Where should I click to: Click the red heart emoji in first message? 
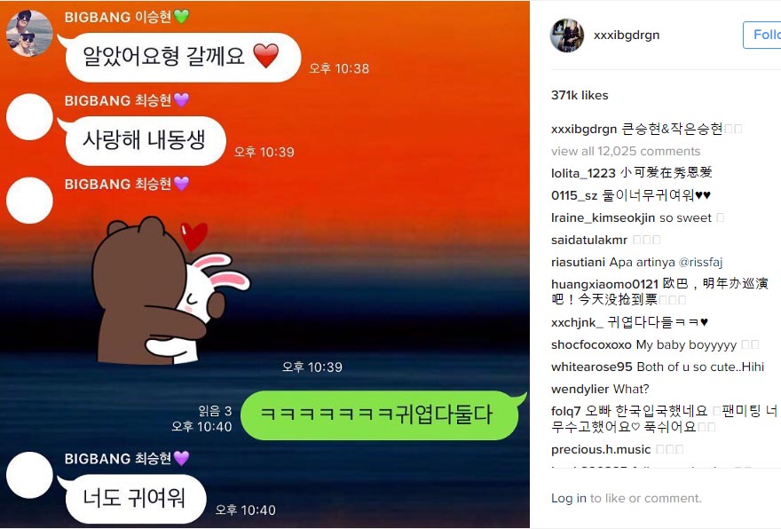(x=266, y=55)
